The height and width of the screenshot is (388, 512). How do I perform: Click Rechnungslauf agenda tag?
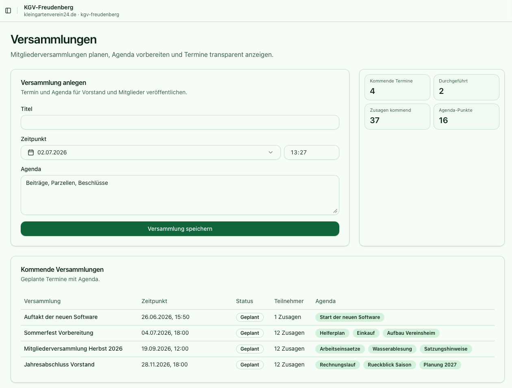[x=338, y=365]
